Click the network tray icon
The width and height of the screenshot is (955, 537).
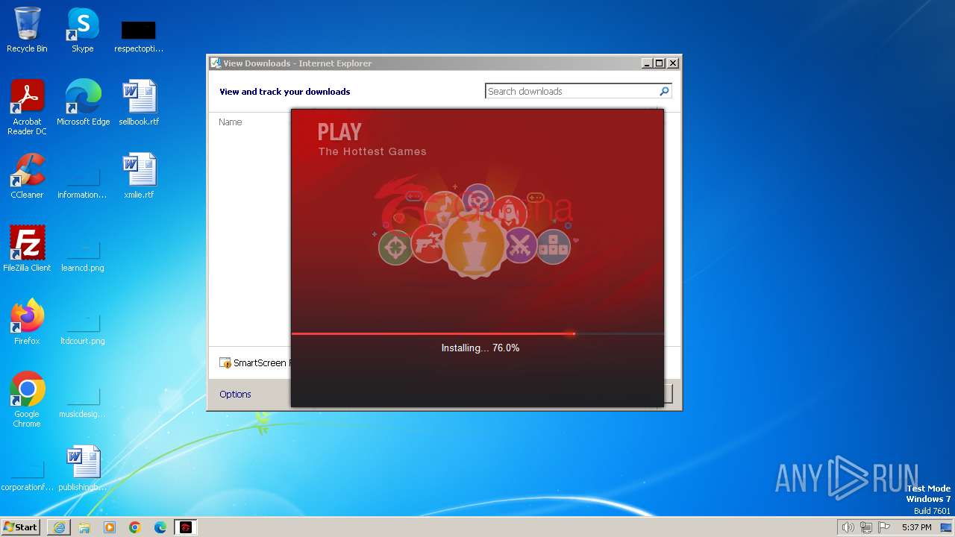pyautogui.click(x=865, y=527)
